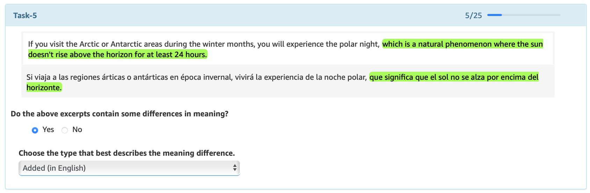Image resolution: width=590 pixels, height=193 pixels.
Task: Click the blue filled progress bar portion
Action: pyautogui.click(x=495, y=15)
